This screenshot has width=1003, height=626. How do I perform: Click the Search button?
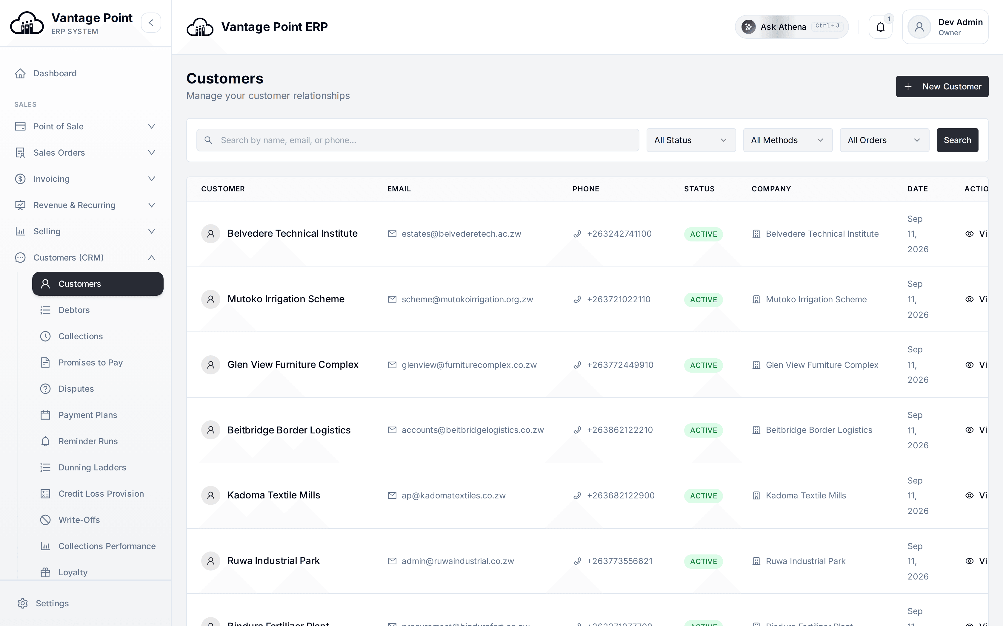[x=957, y=140]
